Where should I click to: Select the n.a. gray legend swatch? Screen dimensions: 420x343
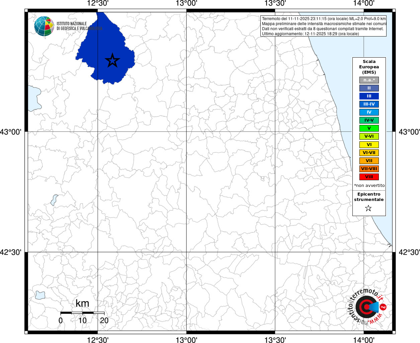[369, 80]
